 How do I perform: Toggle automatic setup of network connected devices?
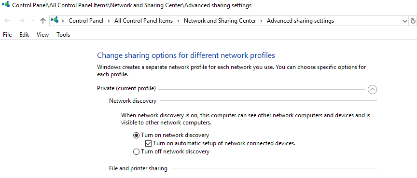(148, 143)
